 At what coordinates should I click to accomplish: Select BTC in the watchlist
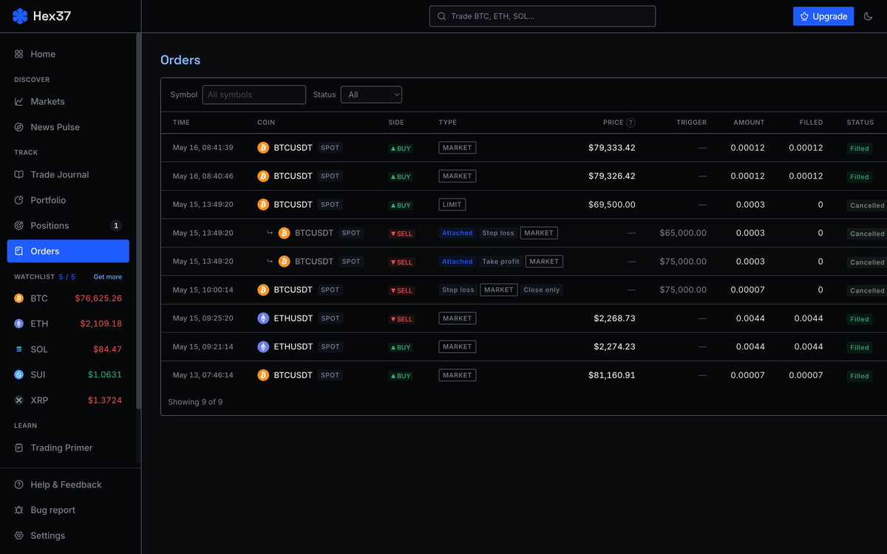[x=68, y=298]
